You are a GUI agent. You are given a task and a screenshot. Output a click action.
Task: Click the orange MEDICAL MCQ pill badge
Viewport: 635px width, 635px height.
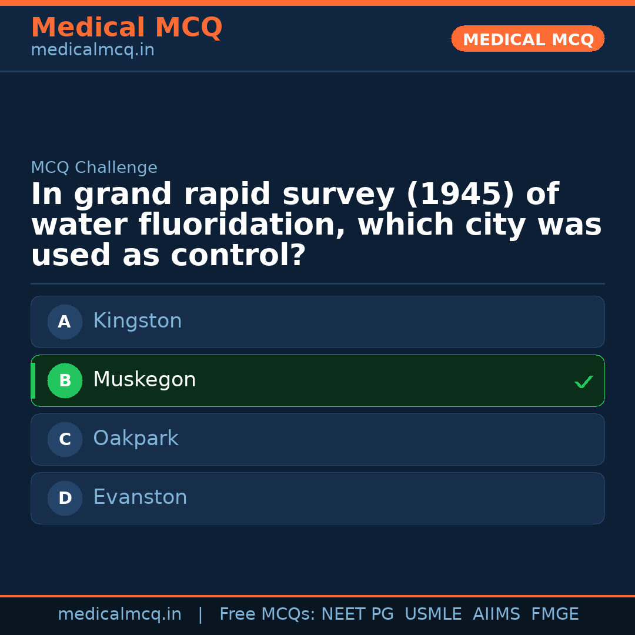(x=527, y=39)
